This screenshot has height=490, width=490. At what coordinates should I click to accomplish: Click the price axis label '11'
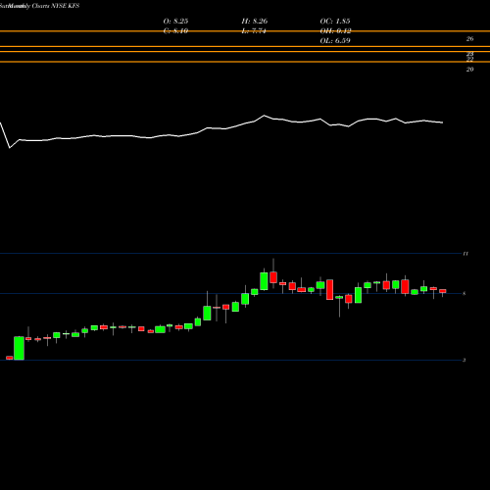pos(465,254)
